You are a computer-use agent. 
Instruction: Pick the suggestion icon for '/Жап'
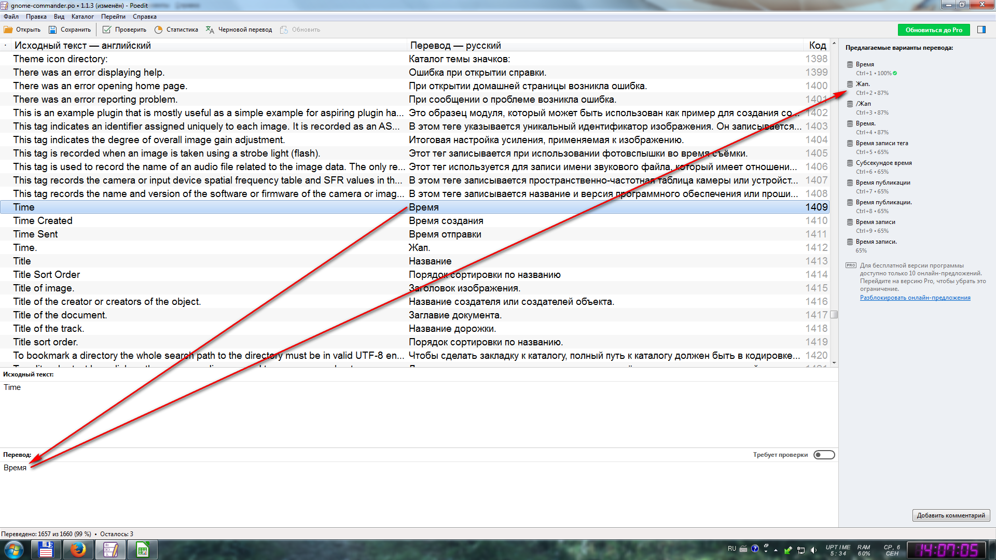(x=850, y=104)
